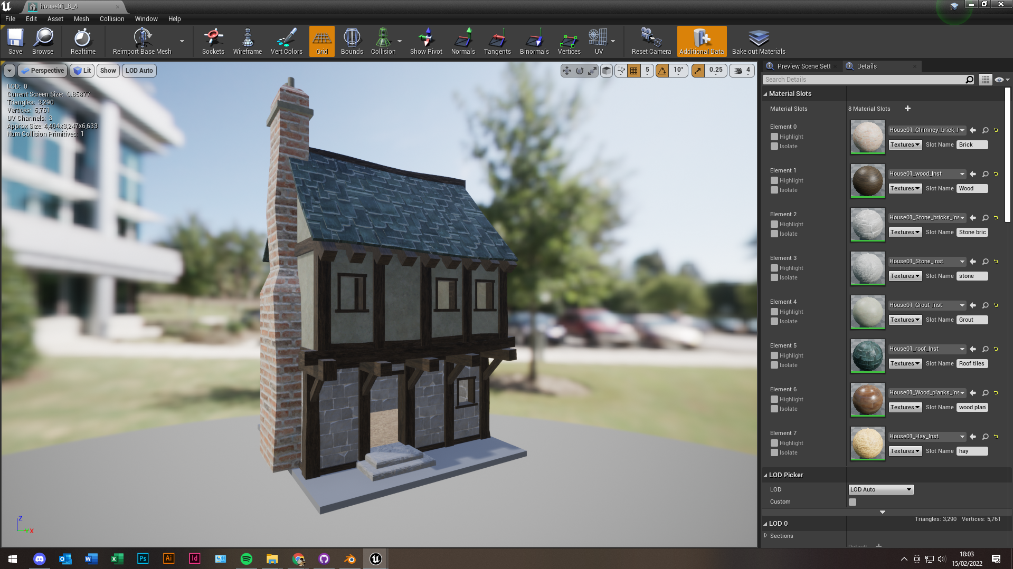Click the Search Details field

864,80
